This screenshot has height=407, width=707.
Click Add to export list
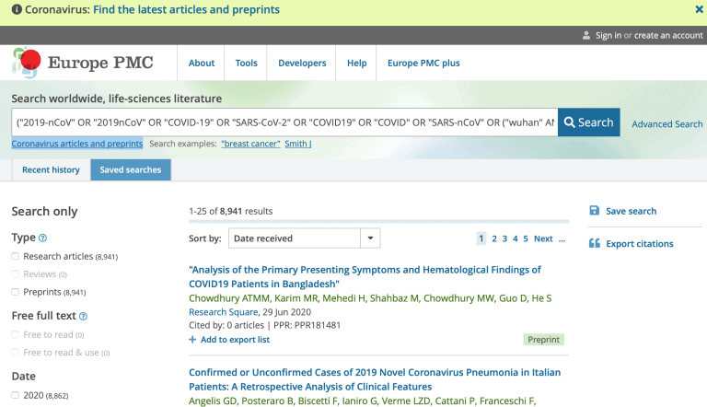[x=235, y=339]
